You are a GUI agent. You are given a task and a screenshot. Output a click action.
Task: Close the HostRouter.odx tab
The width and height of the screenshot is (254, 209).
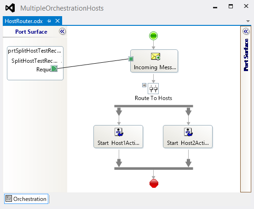pyautogui.click(x=58, y=21)
